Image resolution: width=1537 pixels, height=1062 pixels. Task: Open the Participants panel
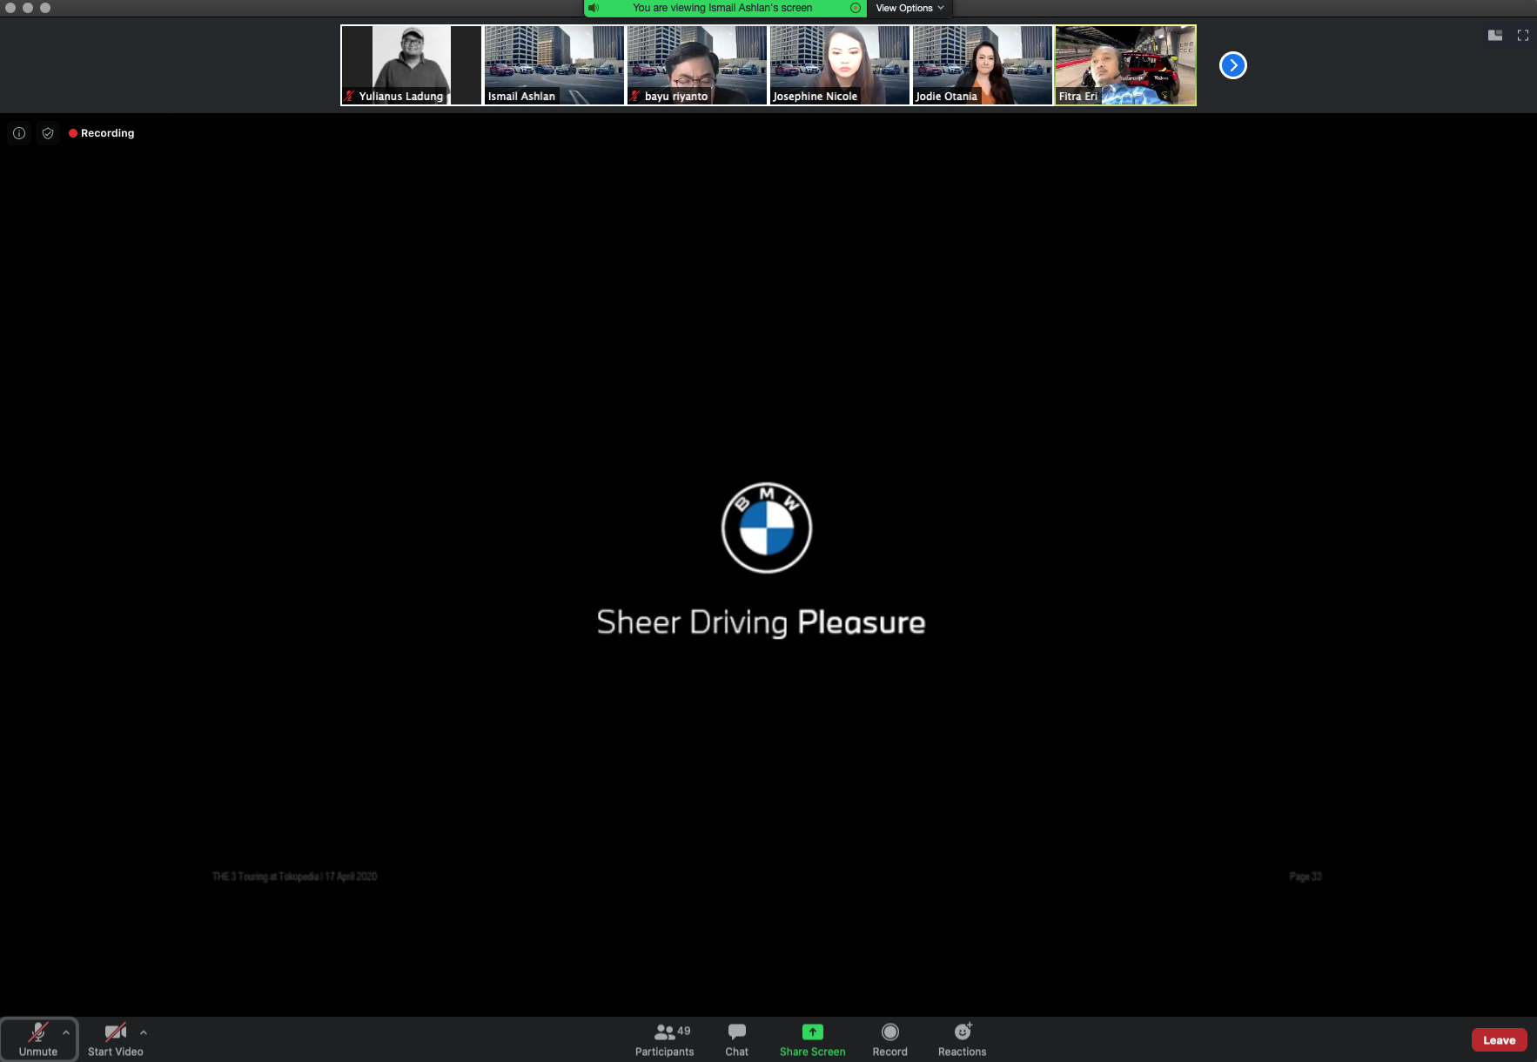[664, 1039]
